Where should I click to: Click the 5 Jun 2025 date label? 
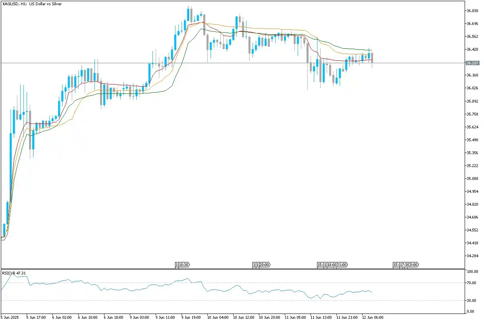(x=9, y=317)
